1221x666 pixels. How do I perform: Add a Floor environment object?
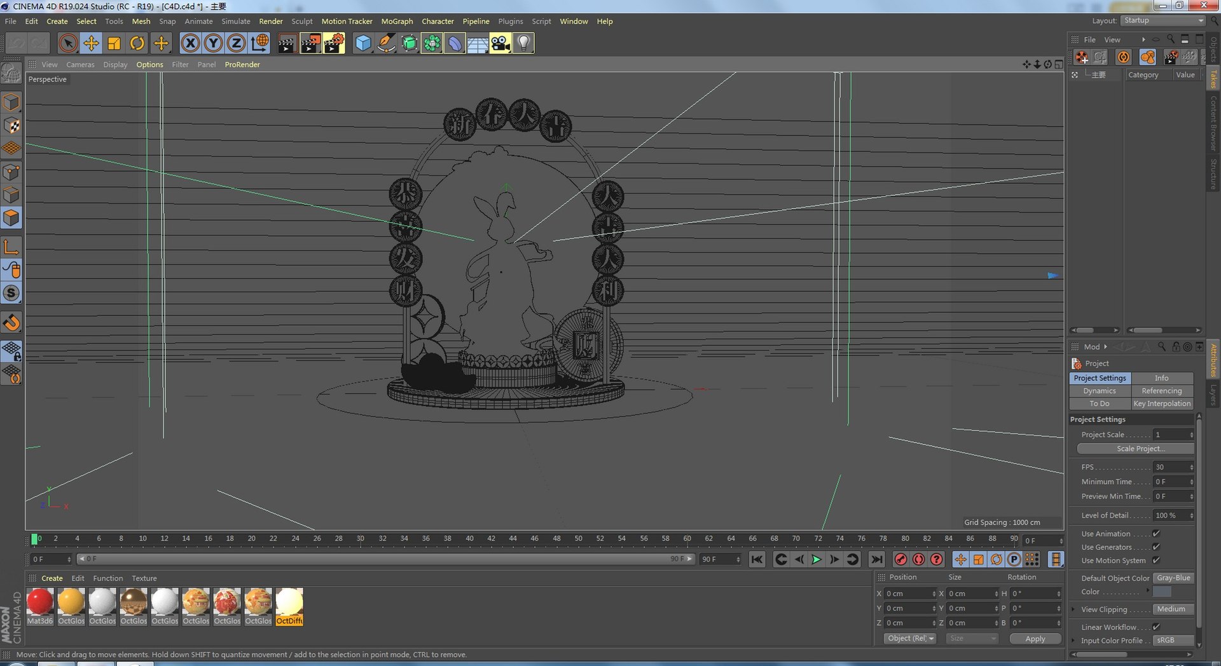pos(478,43)
